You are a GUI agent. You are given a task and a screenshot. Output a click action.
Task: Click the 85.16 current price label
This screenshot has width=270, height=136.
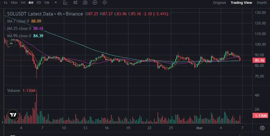pyautogui.click(x=260, y=60)
